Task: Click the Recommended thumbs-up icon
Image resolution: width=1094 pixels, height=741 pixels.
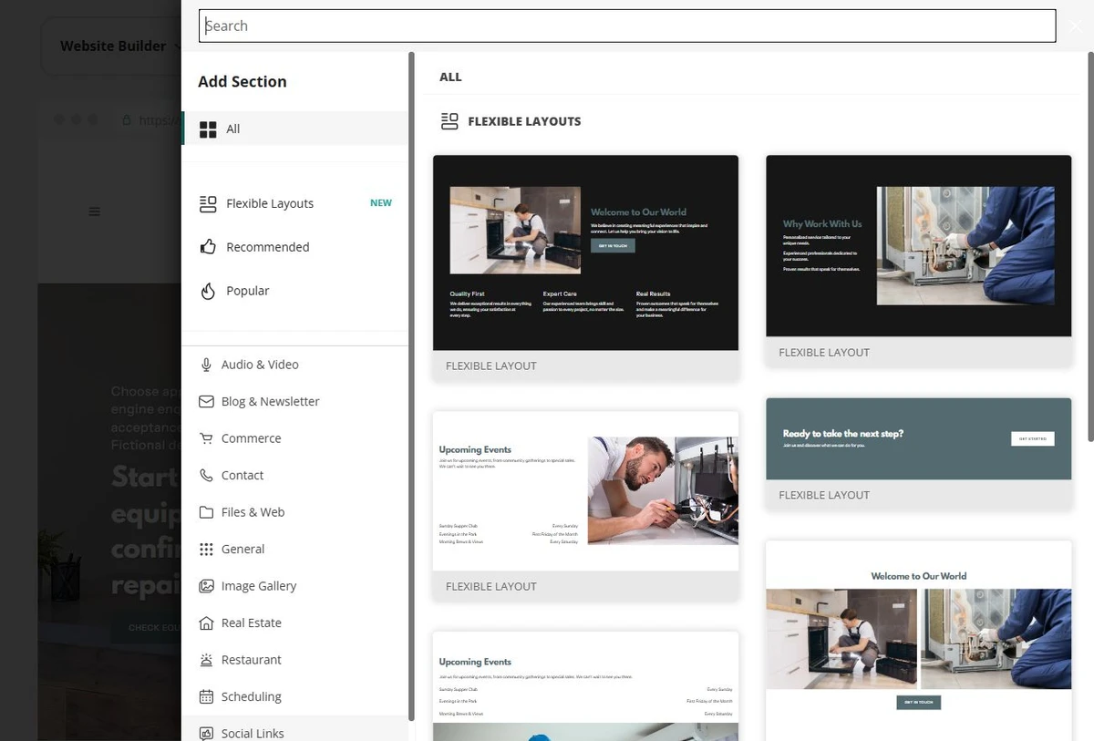Action: pyautogui.click(x=208, y=247)
